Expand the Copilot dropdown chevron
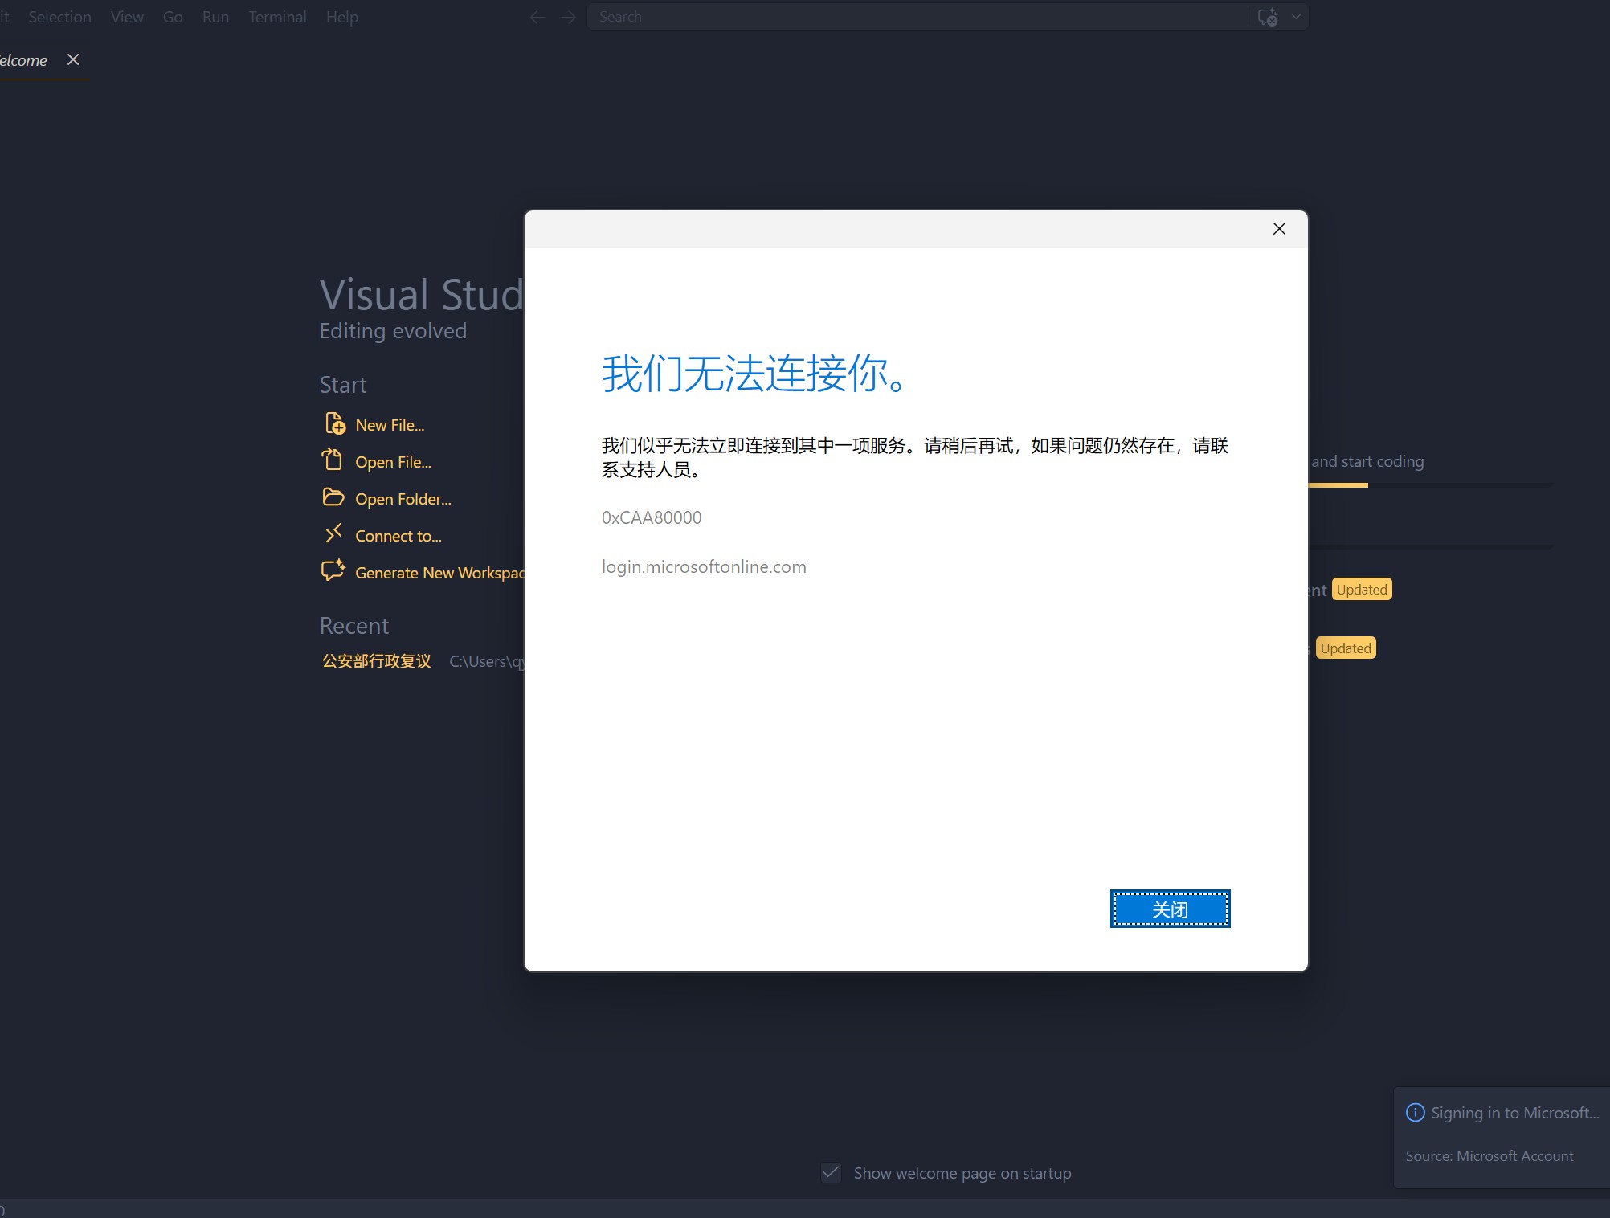1610x1218 pixels. (x=1296, y=17)
